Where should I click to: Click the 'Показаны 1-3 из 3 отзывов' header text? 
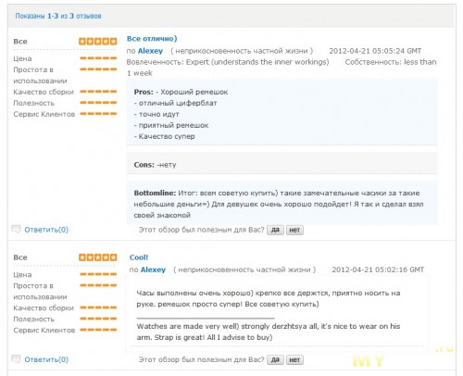58,16
